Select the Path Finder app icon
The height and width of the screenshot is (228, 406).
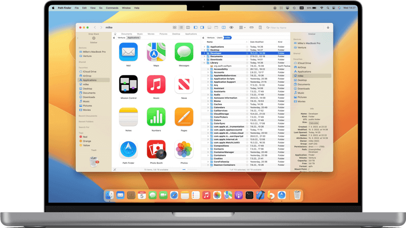point(128,149)
